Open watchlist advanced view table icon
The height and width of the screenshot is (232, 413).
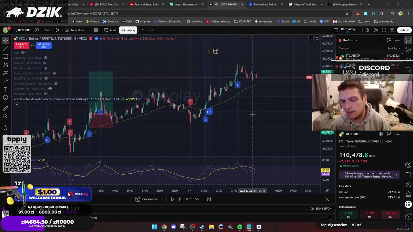point(389,40)
